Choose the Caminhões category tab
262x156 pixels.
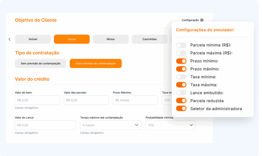tap(149, 39)
